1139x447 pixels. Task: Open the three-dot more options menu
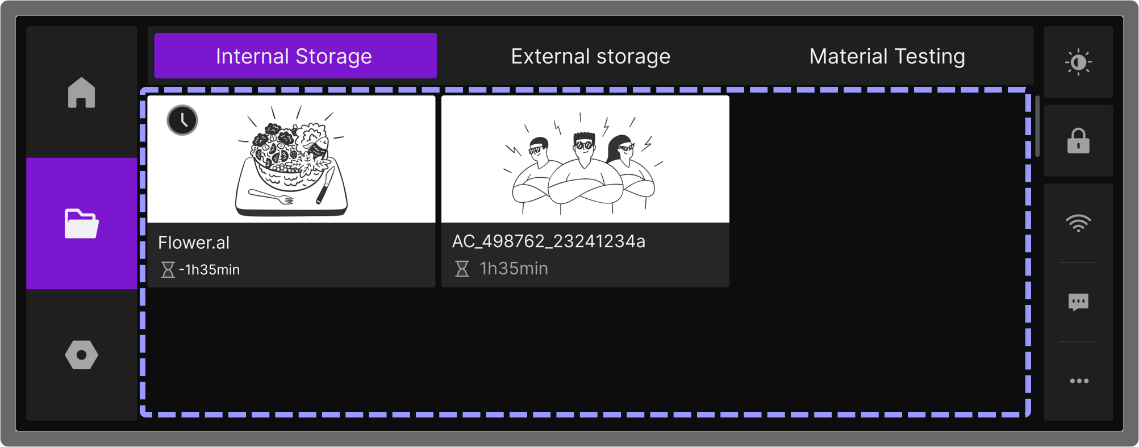tap(1078, 381)
